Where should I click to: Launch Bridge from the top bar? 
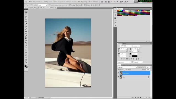[102, 2]
